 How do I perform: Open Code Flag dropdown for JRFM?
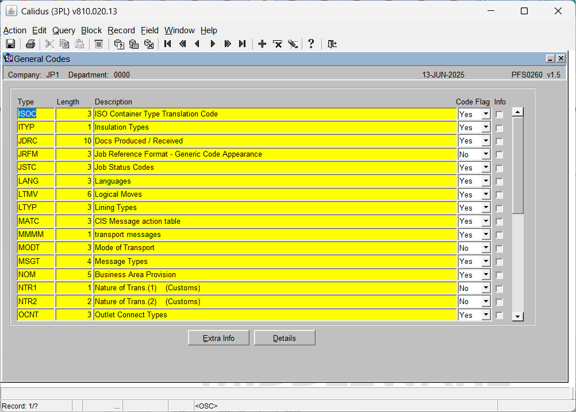[486, 154]
